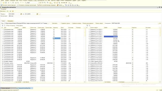Open the Продажа menu
Image resolution: width=162 pixels, height=91 pixels.
[30, 1]
